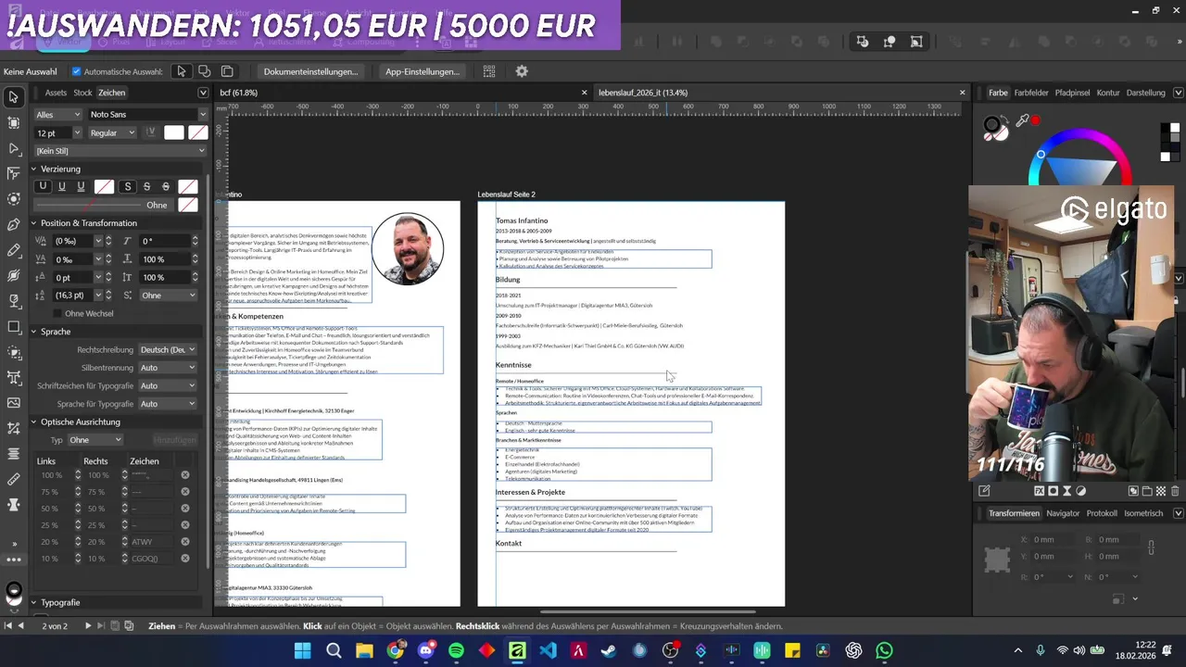Open the Protokoll tab
The width and height of the screenshot is (1186, 667).
click(x=1102, y=513)
